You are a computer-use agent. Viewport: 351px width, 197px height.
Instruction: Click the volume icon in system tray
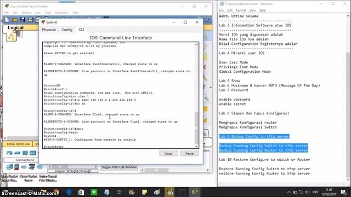307,192
